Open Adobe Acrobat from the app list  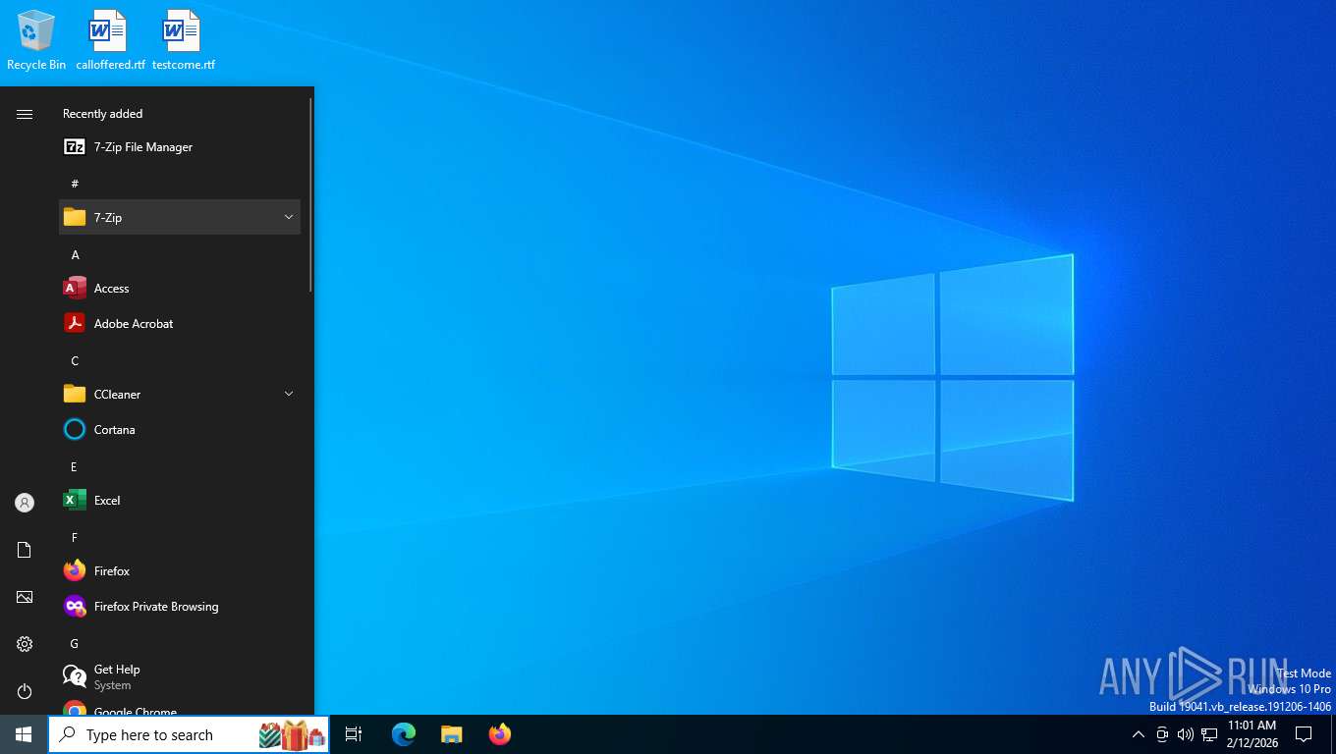pyautogui.click(x=180, y=324)
